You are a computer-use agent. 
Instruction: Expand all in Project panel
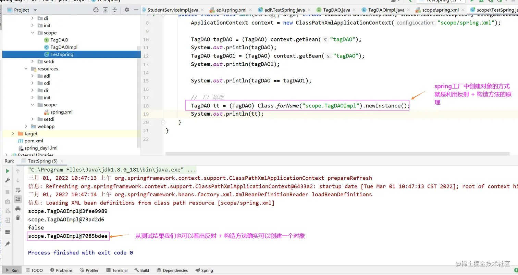(x=106, y=10)
